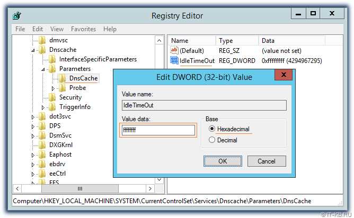This screenshot has height=218, width=354.
Task: Click the ebdrv folder icon
Action: tap(42, 164)
